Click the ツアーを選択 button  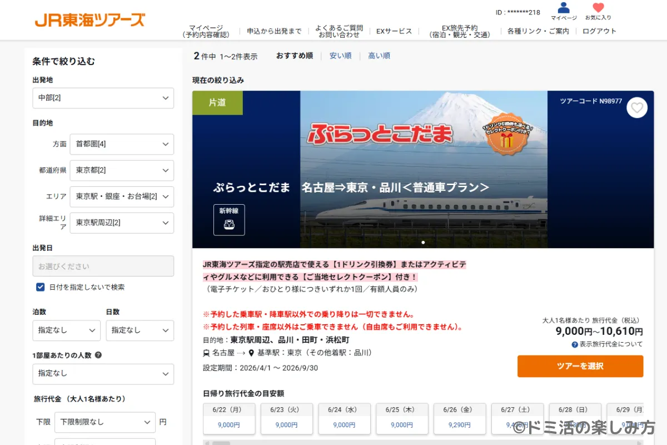click(x=580, y=367)
